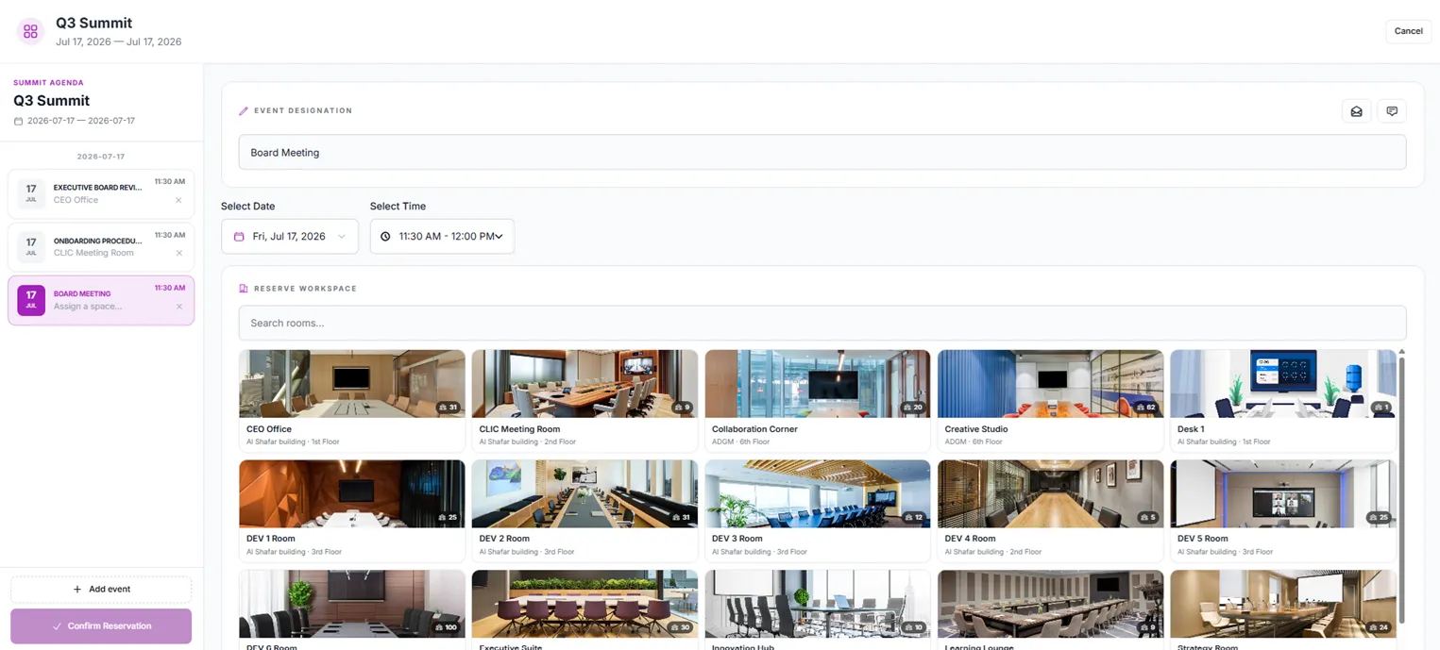Remove the Executive Board Review event
This screenshot has height=650, width=1440.
(x=178, y=200)
